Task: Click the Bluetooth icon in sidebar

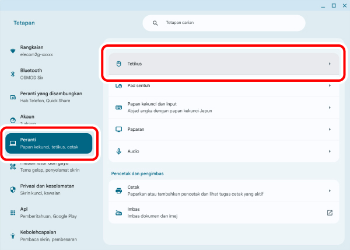Action: point(13,74)
